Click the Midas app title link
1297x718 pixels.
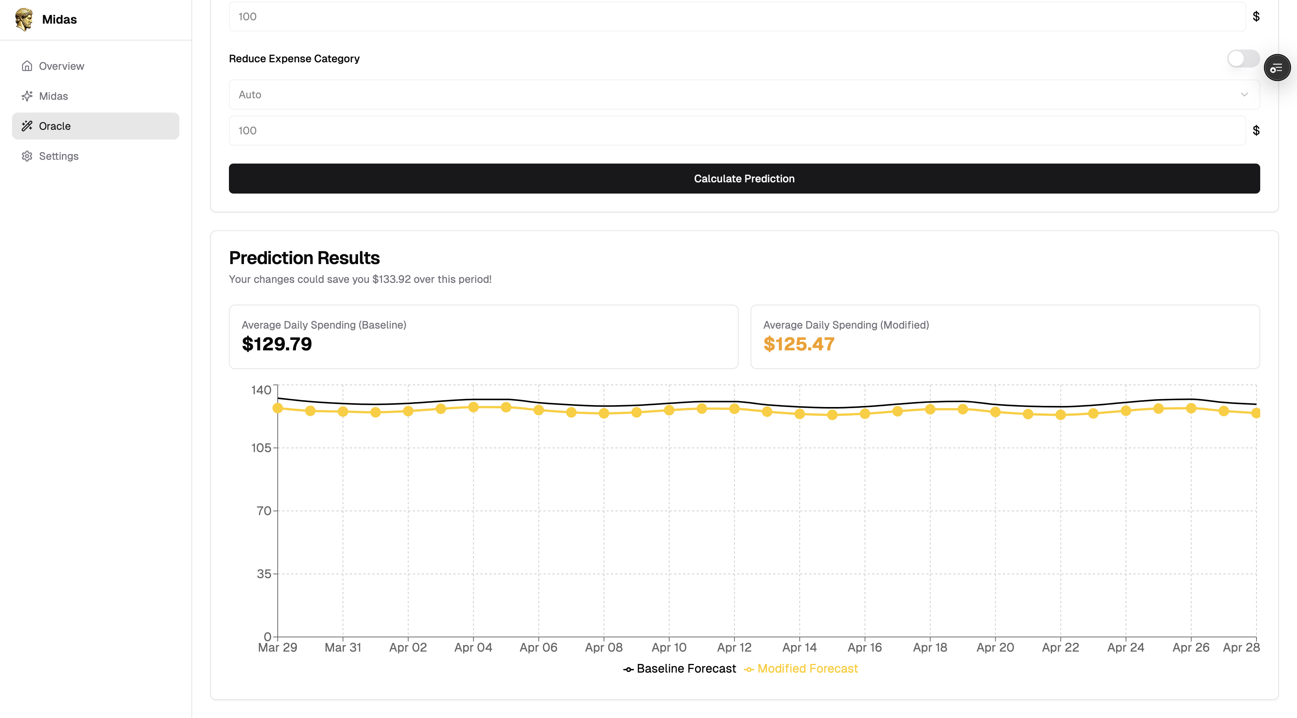pyautogui.click(x=59, y=20)
